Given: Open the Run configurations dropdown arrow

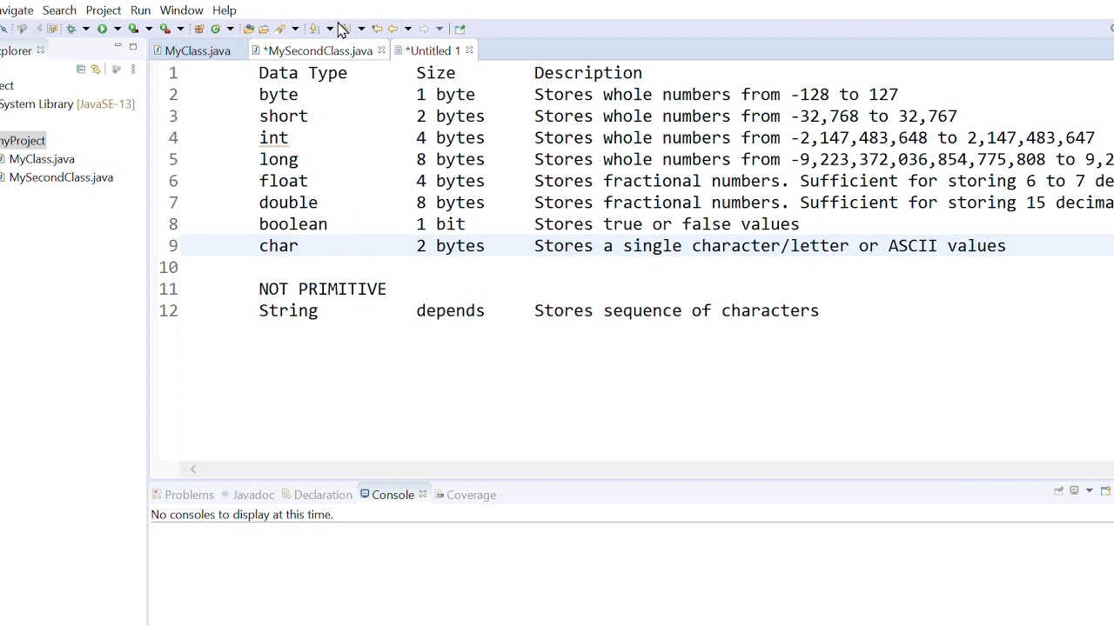Looking at the screenshot, I should pos(117,29).
